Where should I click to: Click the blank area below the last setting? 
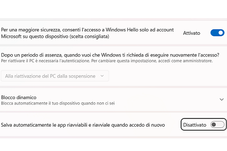tap(113, 143)
